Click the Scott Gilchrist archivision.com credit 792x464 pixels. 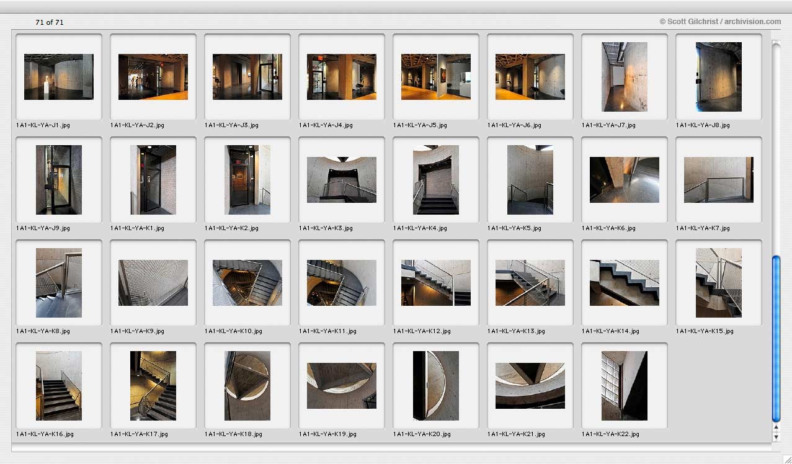coord(720,22)
